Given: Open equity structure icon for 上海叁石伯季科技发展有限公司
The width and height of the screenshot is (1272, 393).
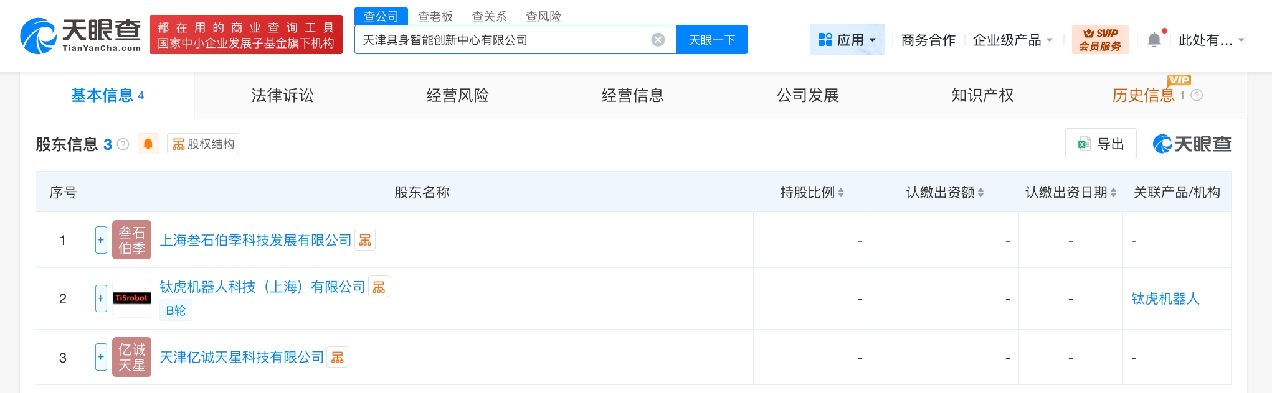Looking at the screenshot, I should pos(365,240).
